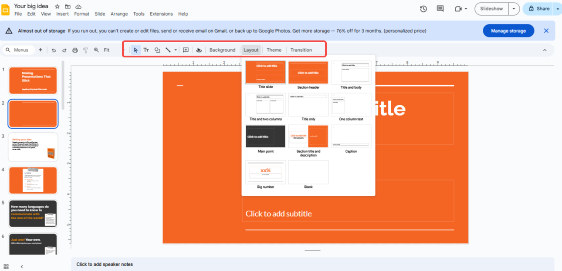Viewport: 562px width, 271px height.
Task: Undo the last action
Action: (54, 50)
